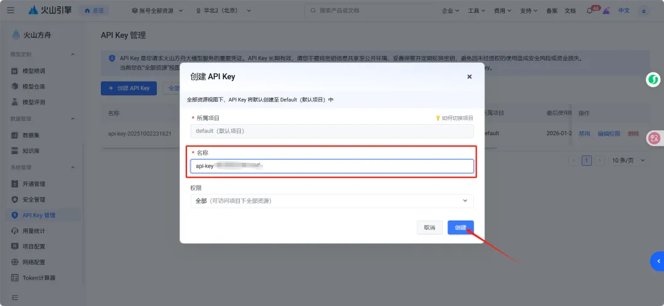Open the hamburger menu at top left
The image size is (664, 306).
pos(10,10)
